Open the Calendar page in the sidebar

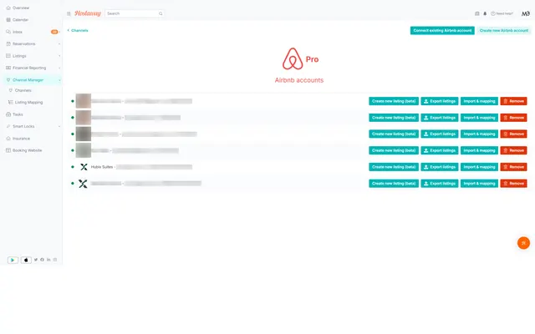click(x=20, y=20)
